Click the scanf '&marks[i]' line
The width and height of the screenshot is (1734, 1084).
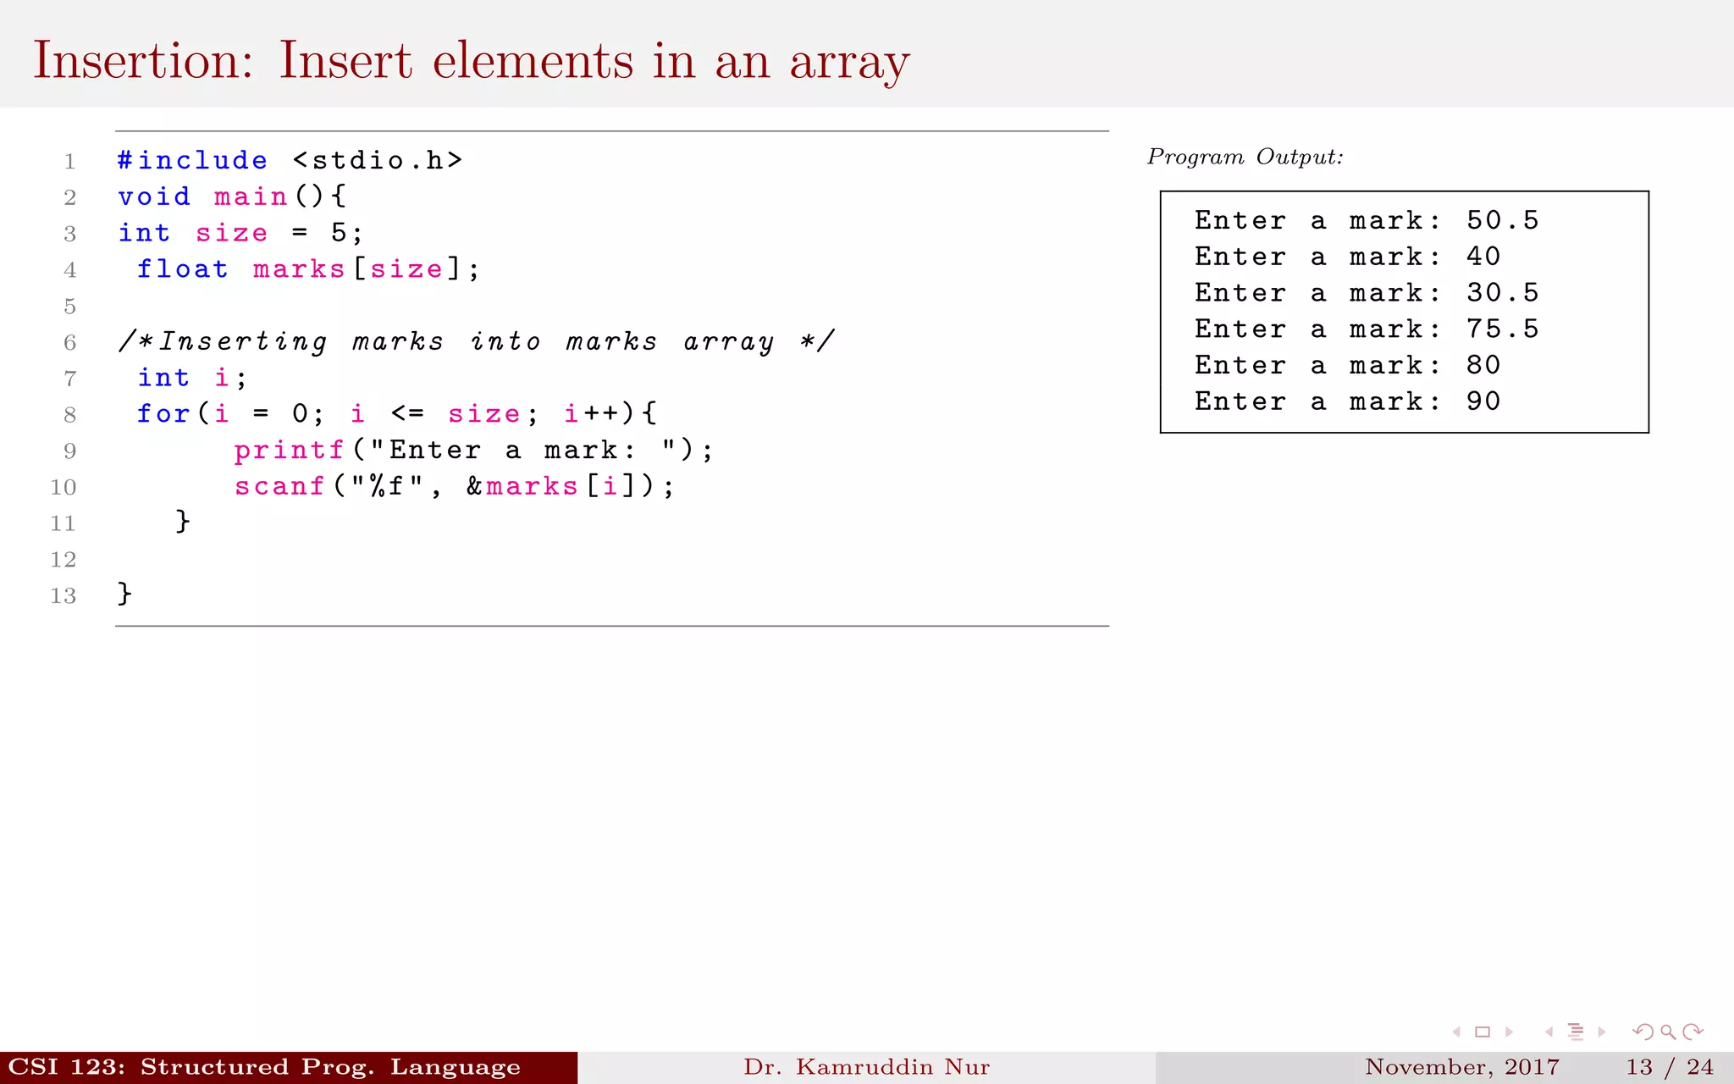455,487
